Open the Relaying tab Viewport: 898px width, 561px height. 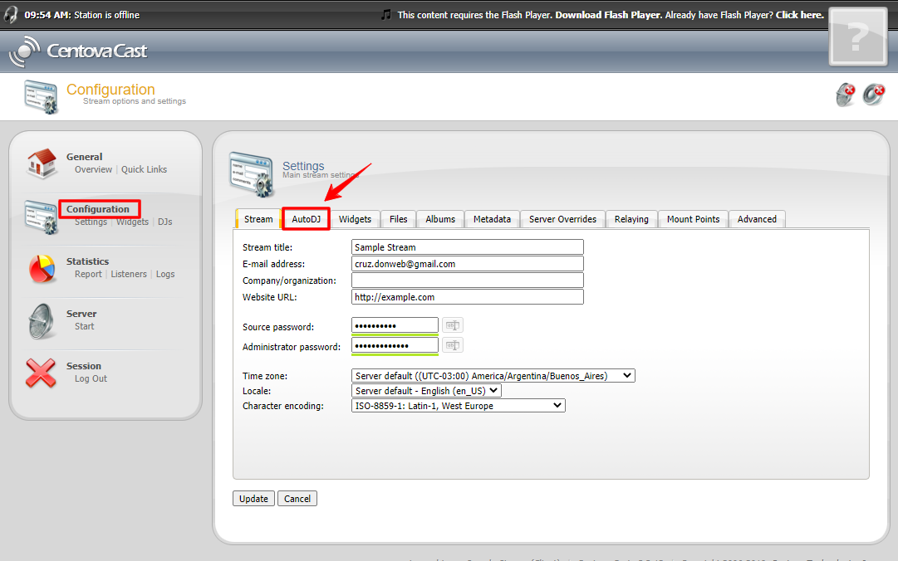coord(631,219)
